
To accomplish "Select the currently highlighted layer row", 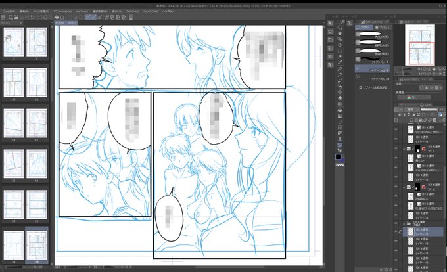I will pos(424,231).
